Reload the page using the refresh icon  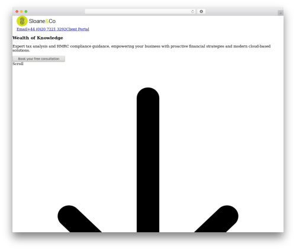(192, 11)
